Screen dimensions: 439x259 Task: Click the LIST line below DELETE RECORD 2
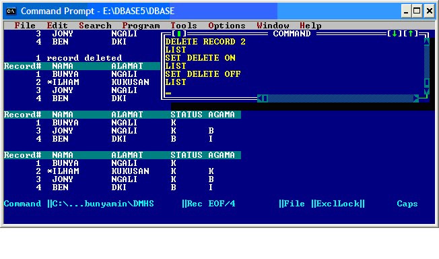coord(176,50)
